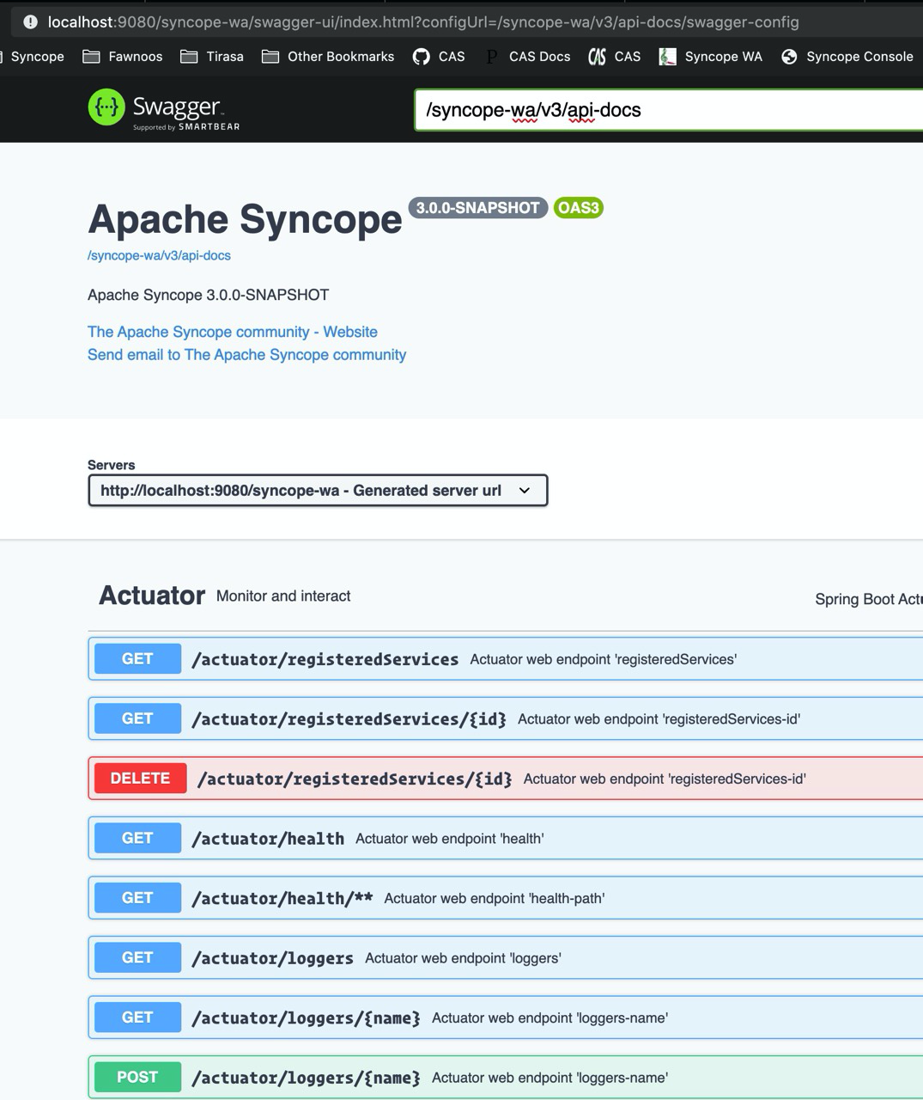Open the Other Bookmarks folder
Screen dimensions: 923x1100
[x=328, y=57]
